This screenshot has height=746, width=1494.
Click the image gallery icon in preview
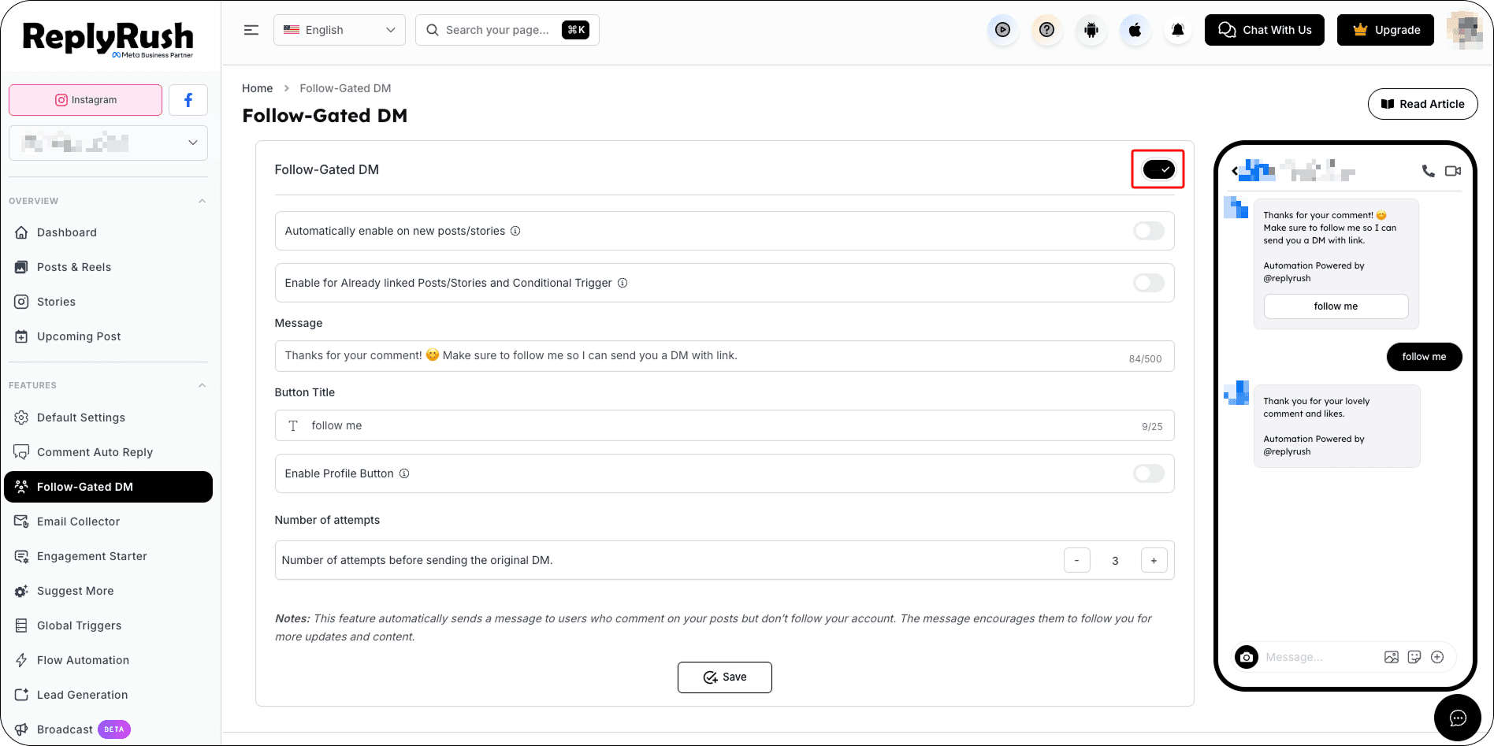pos(1392,657)
